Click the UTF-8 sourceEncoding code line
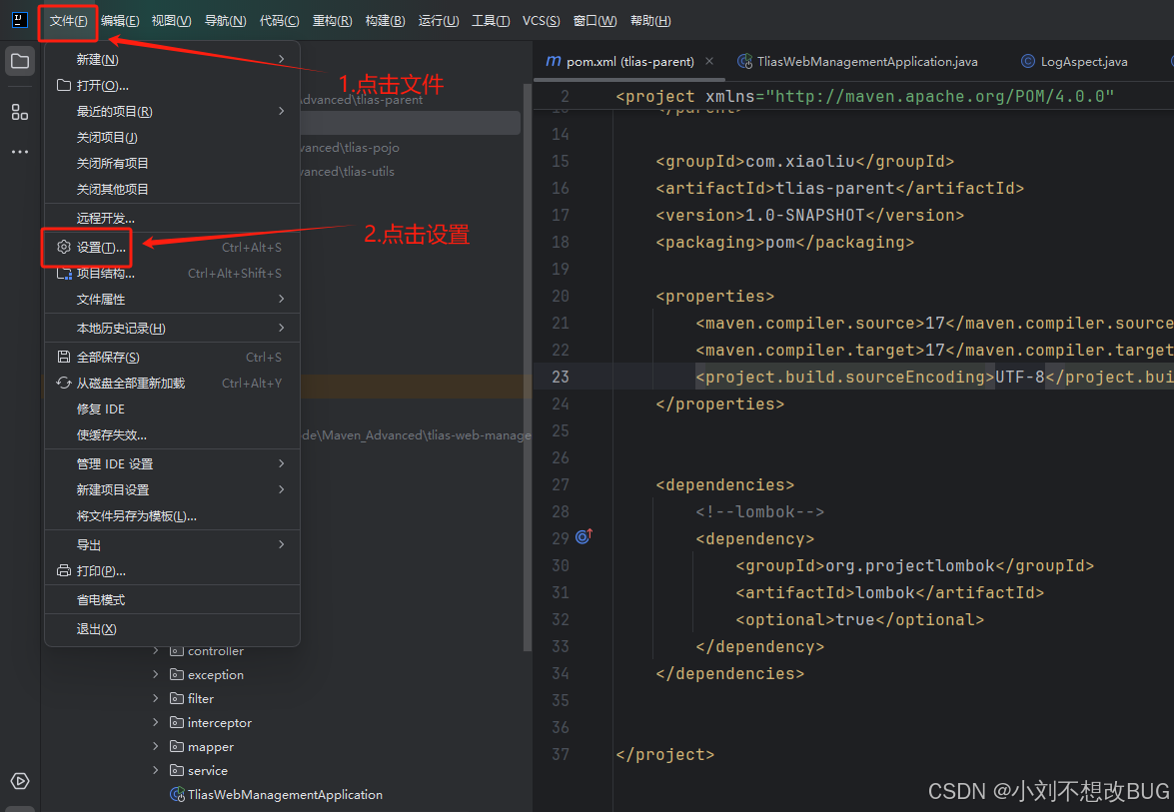 934,378
